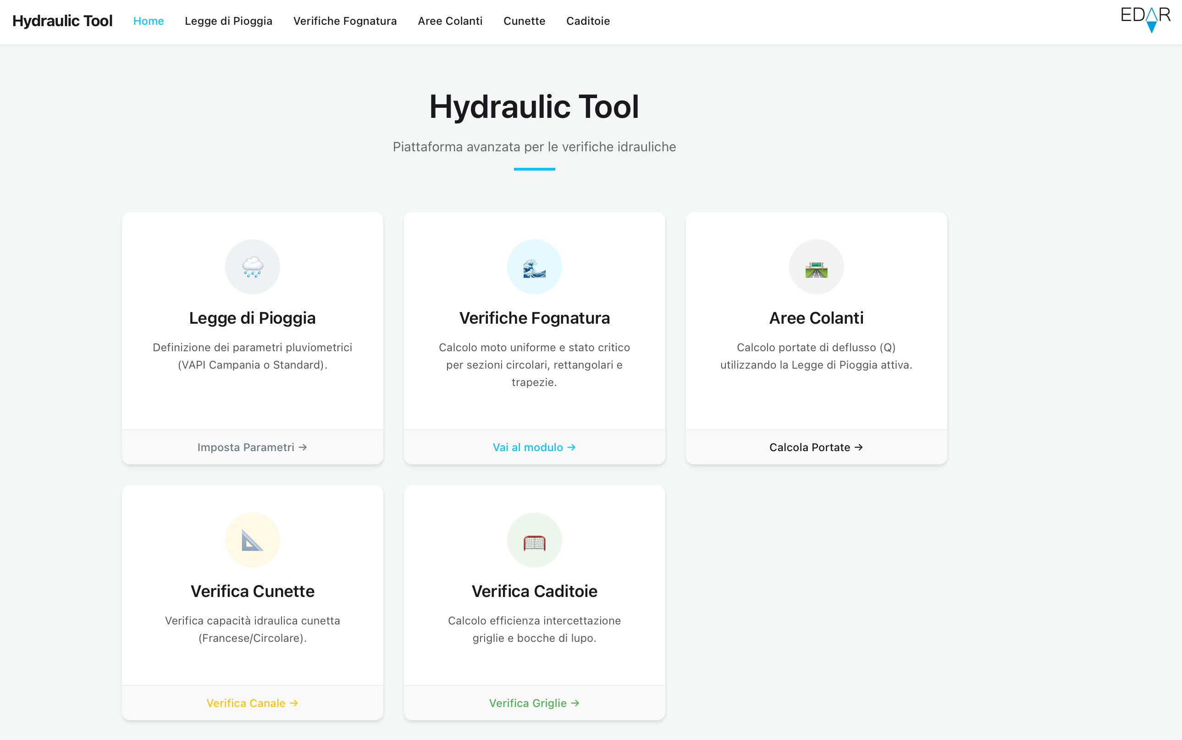
Task: Click the wave icon on Verifiche Fognatura card
Action: click(534, 268)
